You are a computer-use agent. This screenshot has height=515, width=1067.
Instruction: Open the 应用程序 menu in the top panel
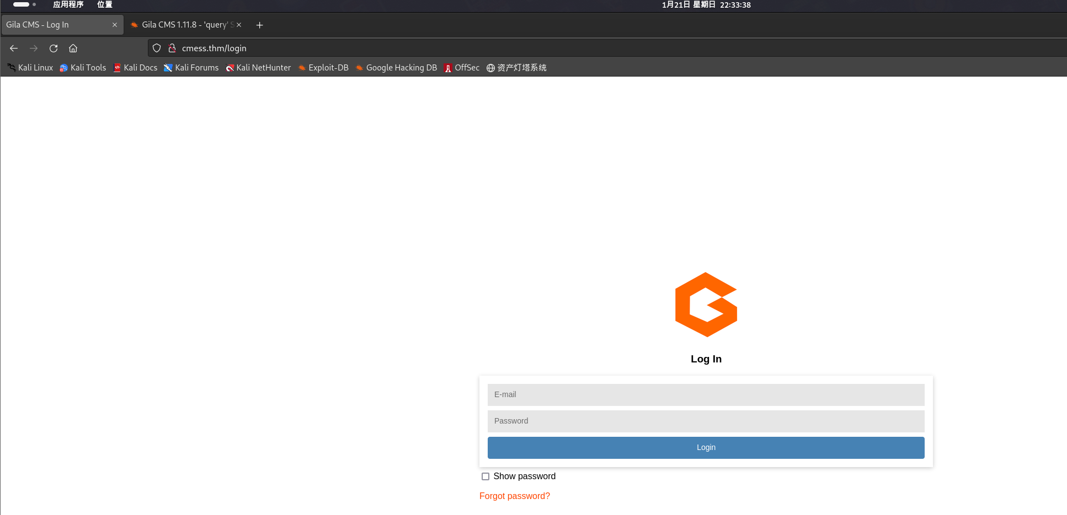(x=68, y=5)
